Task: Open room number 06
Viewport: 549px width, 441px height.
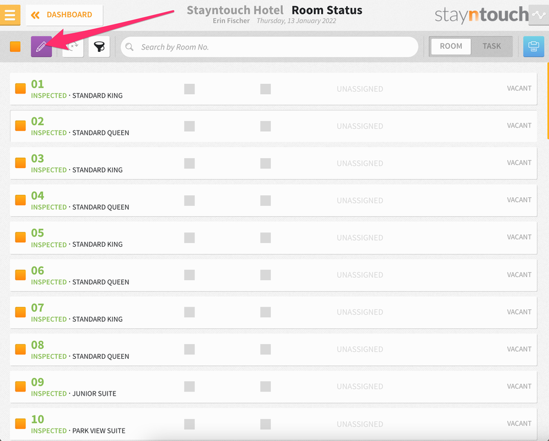Action: click(x=38, y=271)
